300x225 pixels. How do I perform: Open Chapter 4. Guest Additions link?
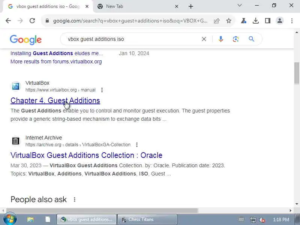click(55, 100)
